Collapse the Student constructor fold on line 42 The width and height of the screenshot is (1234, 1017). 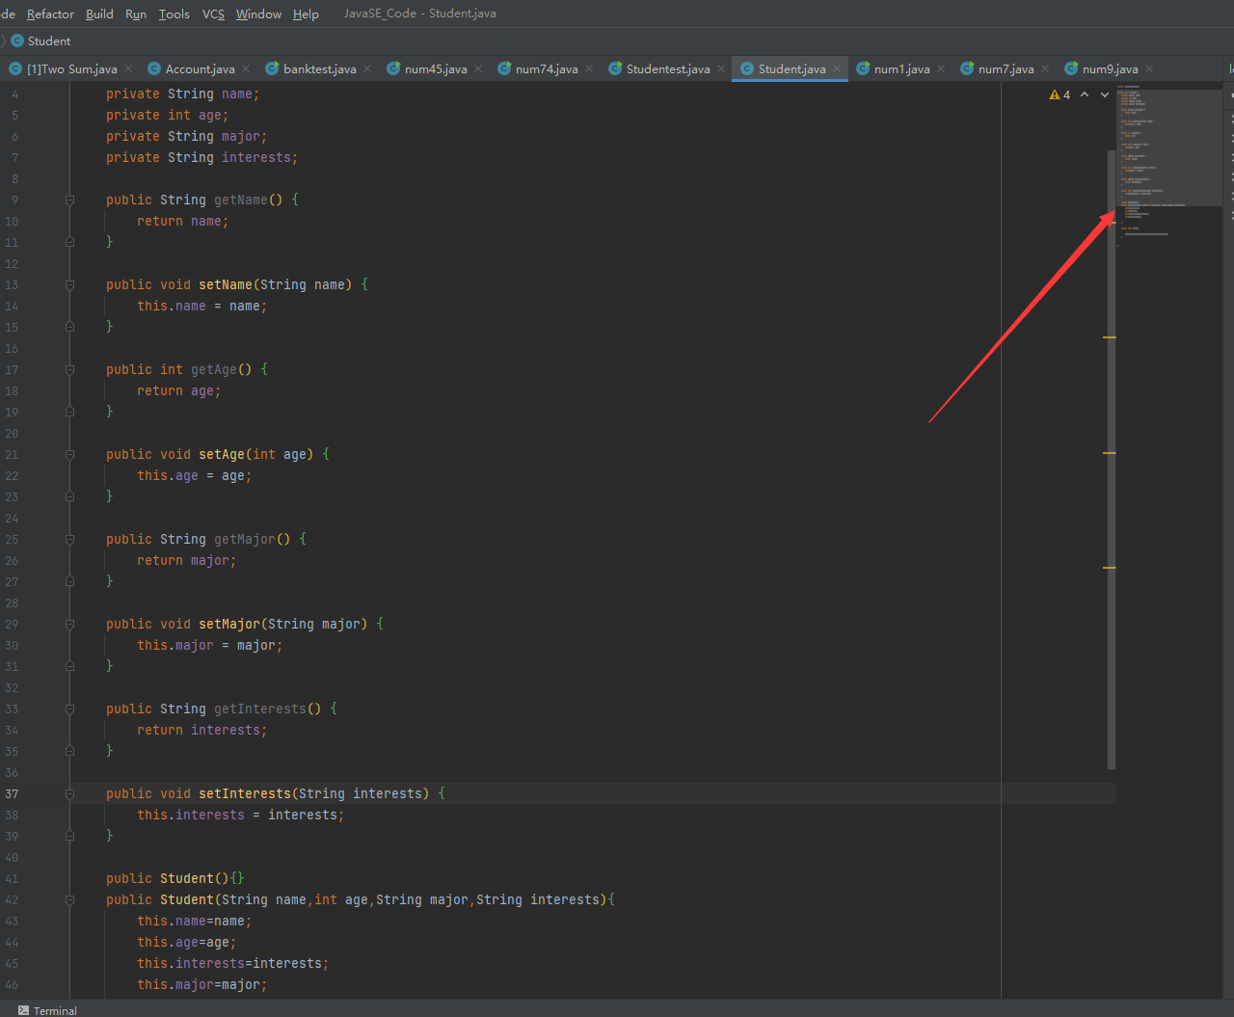tap(69, 900)
